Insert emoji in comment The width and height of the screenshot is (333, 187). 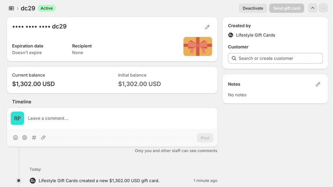tap(15, 138)
